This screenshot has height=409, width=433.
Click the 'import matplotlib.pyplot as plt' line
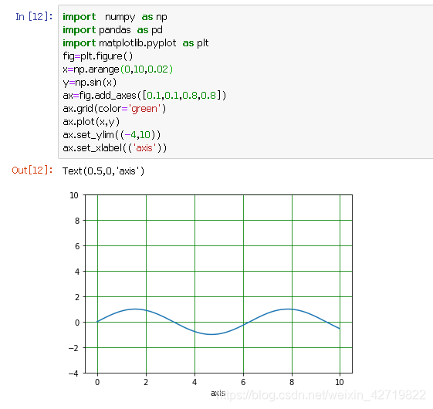(136, 43)
